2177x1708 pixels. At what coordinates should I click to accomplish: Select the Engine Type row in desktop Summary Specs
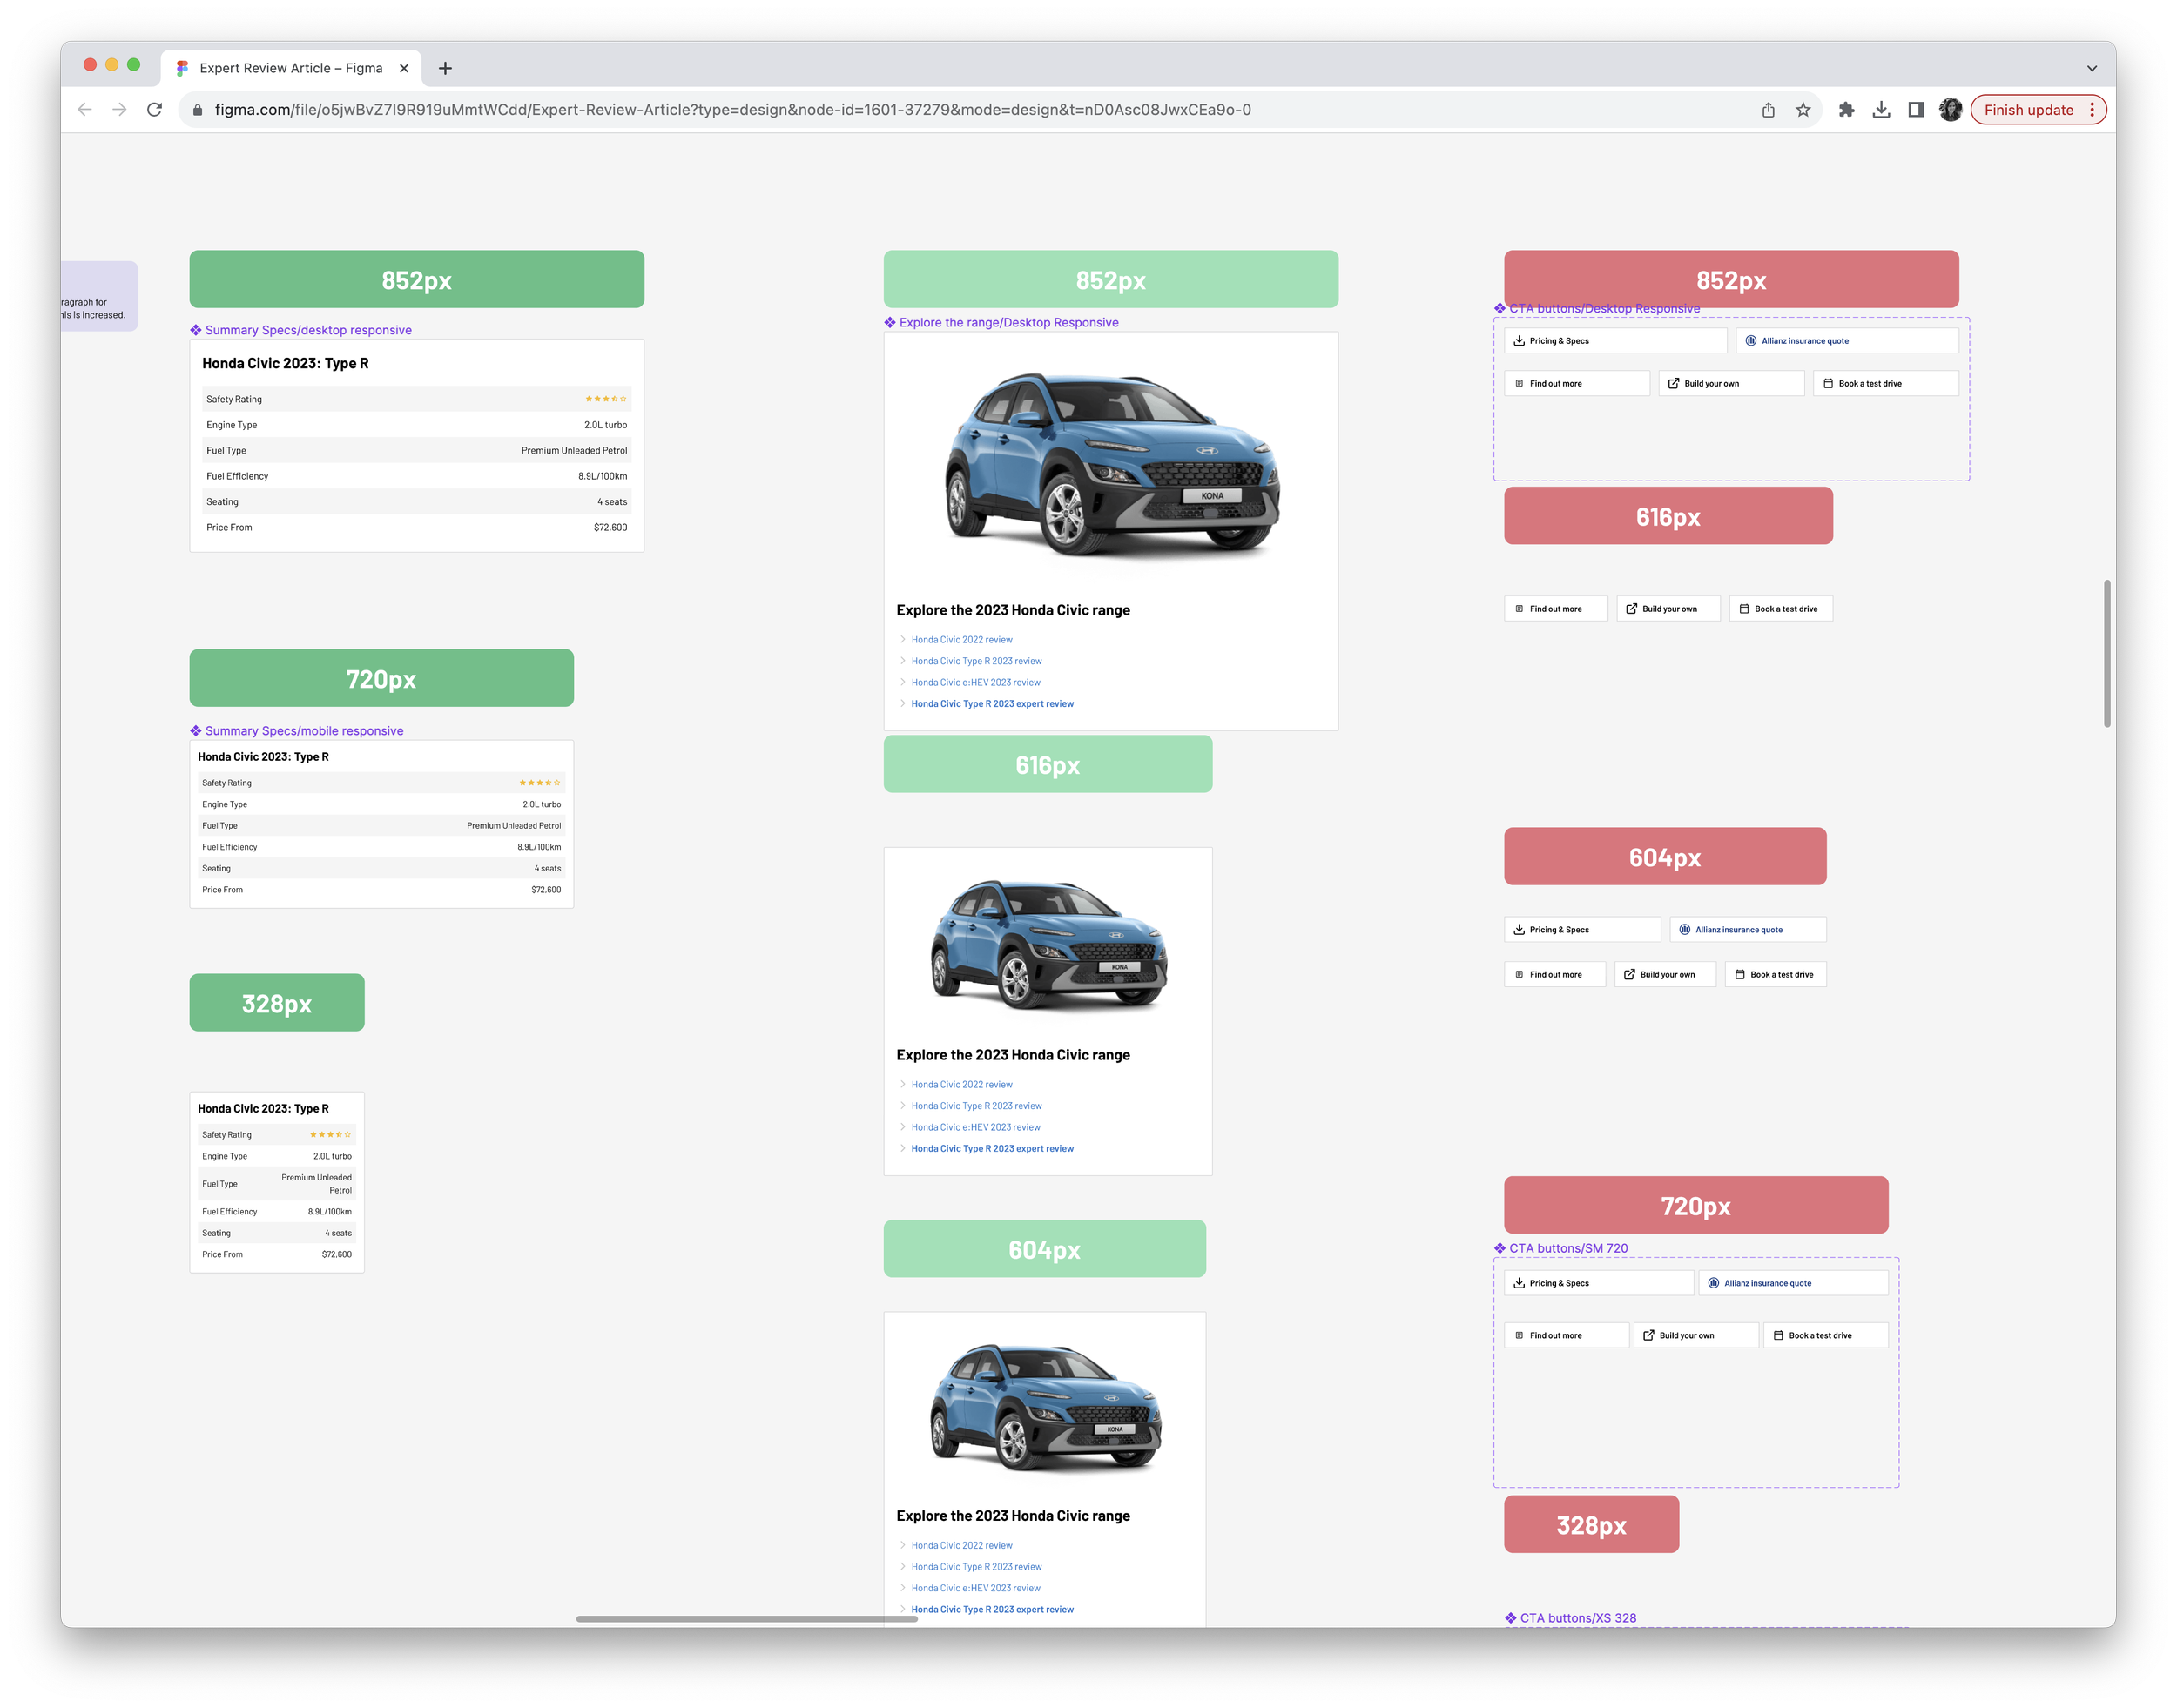(x=417, y=425)
